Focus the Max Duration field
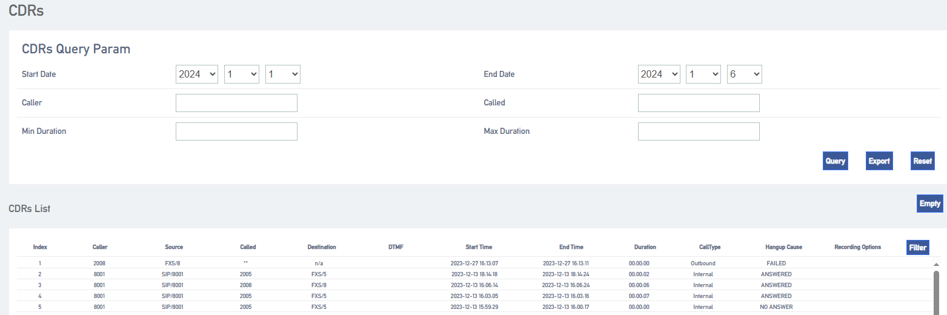Screen dimensions: 947x315 click(x=699, y=131)
